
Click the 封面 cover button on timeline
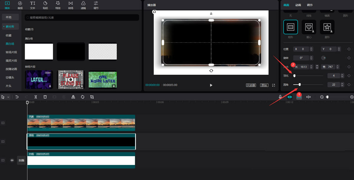click(22, 160)
